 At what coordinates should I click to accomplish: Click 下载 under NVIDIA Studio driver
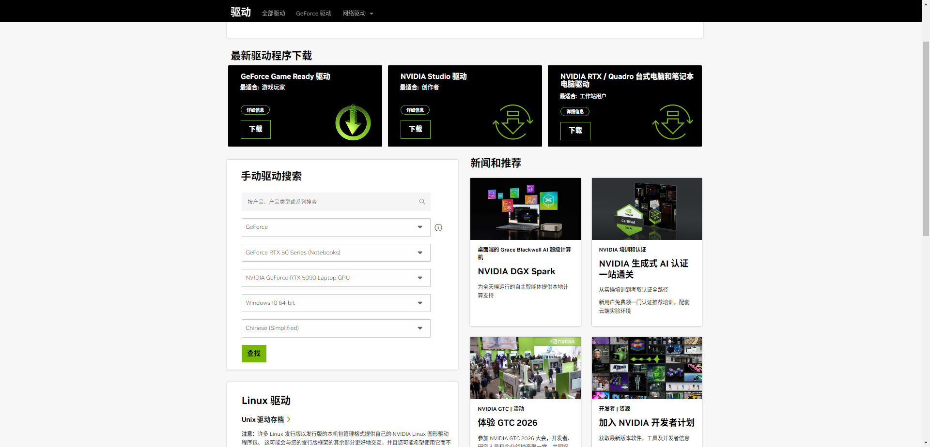coord(416,129)
